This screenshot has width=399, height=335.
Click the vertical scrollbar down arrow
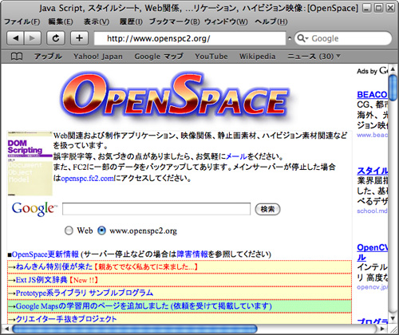coord(393,318)
